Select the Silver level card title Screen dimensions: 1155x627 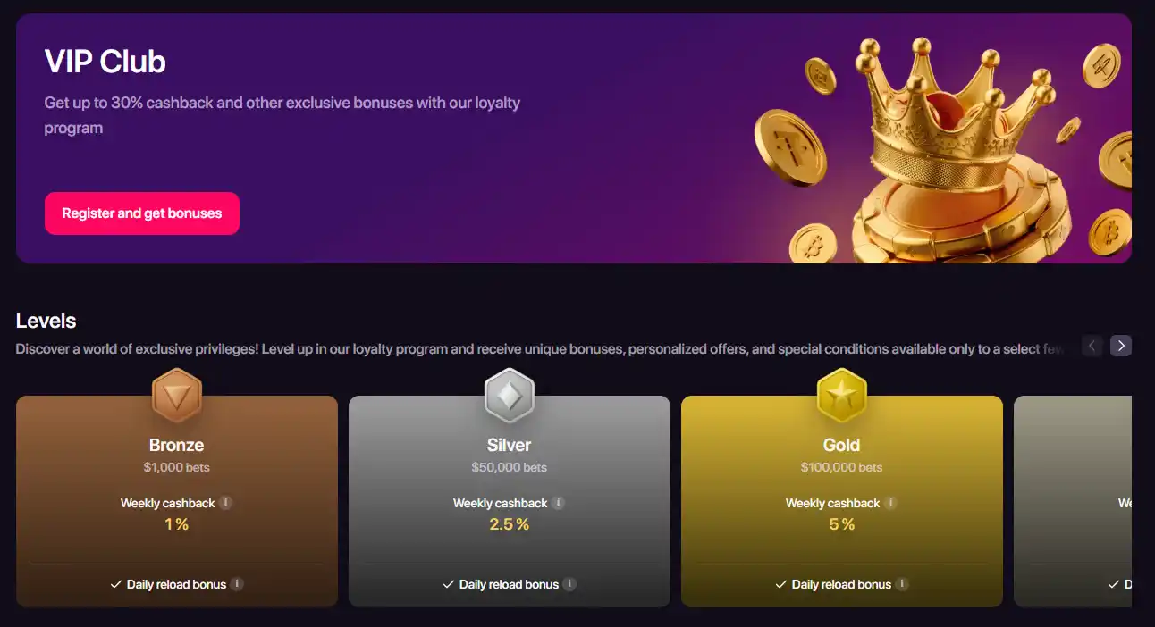[x=510, y=445]
